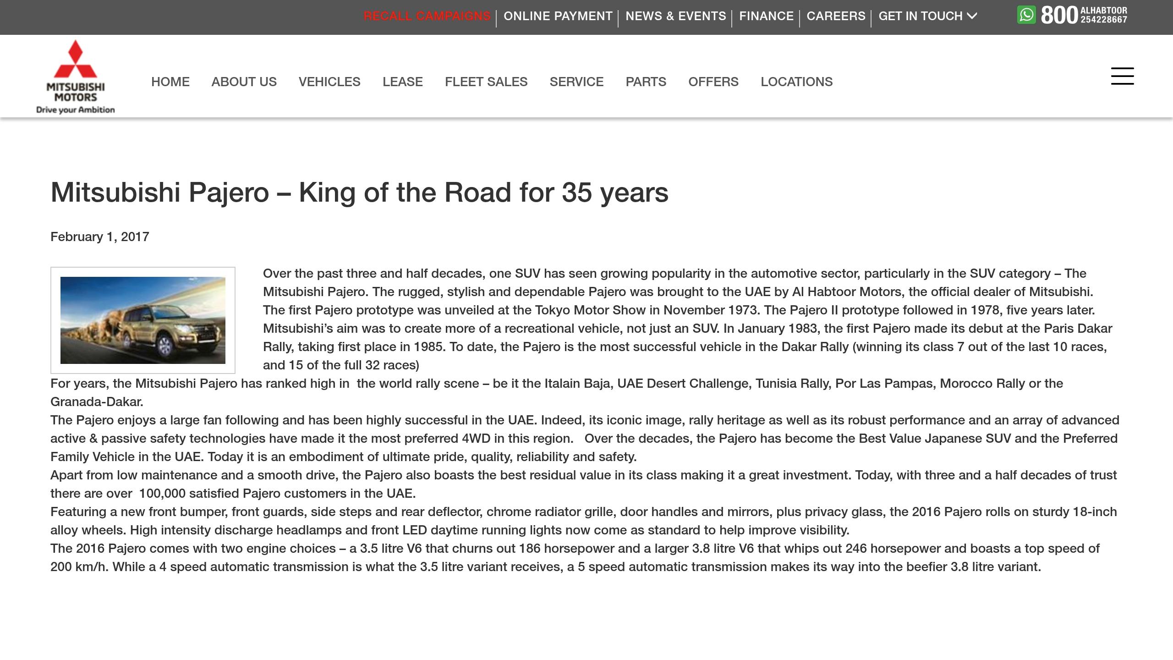This screenshot has height=660, width=1173.
Task: Select Vehicles in main navigation
Action: [329, 82]
